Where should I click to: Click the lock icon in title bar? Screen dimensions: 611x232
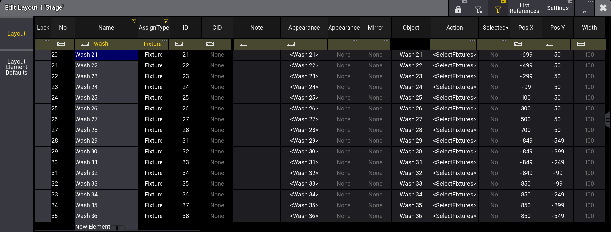(x=458, y=9)
